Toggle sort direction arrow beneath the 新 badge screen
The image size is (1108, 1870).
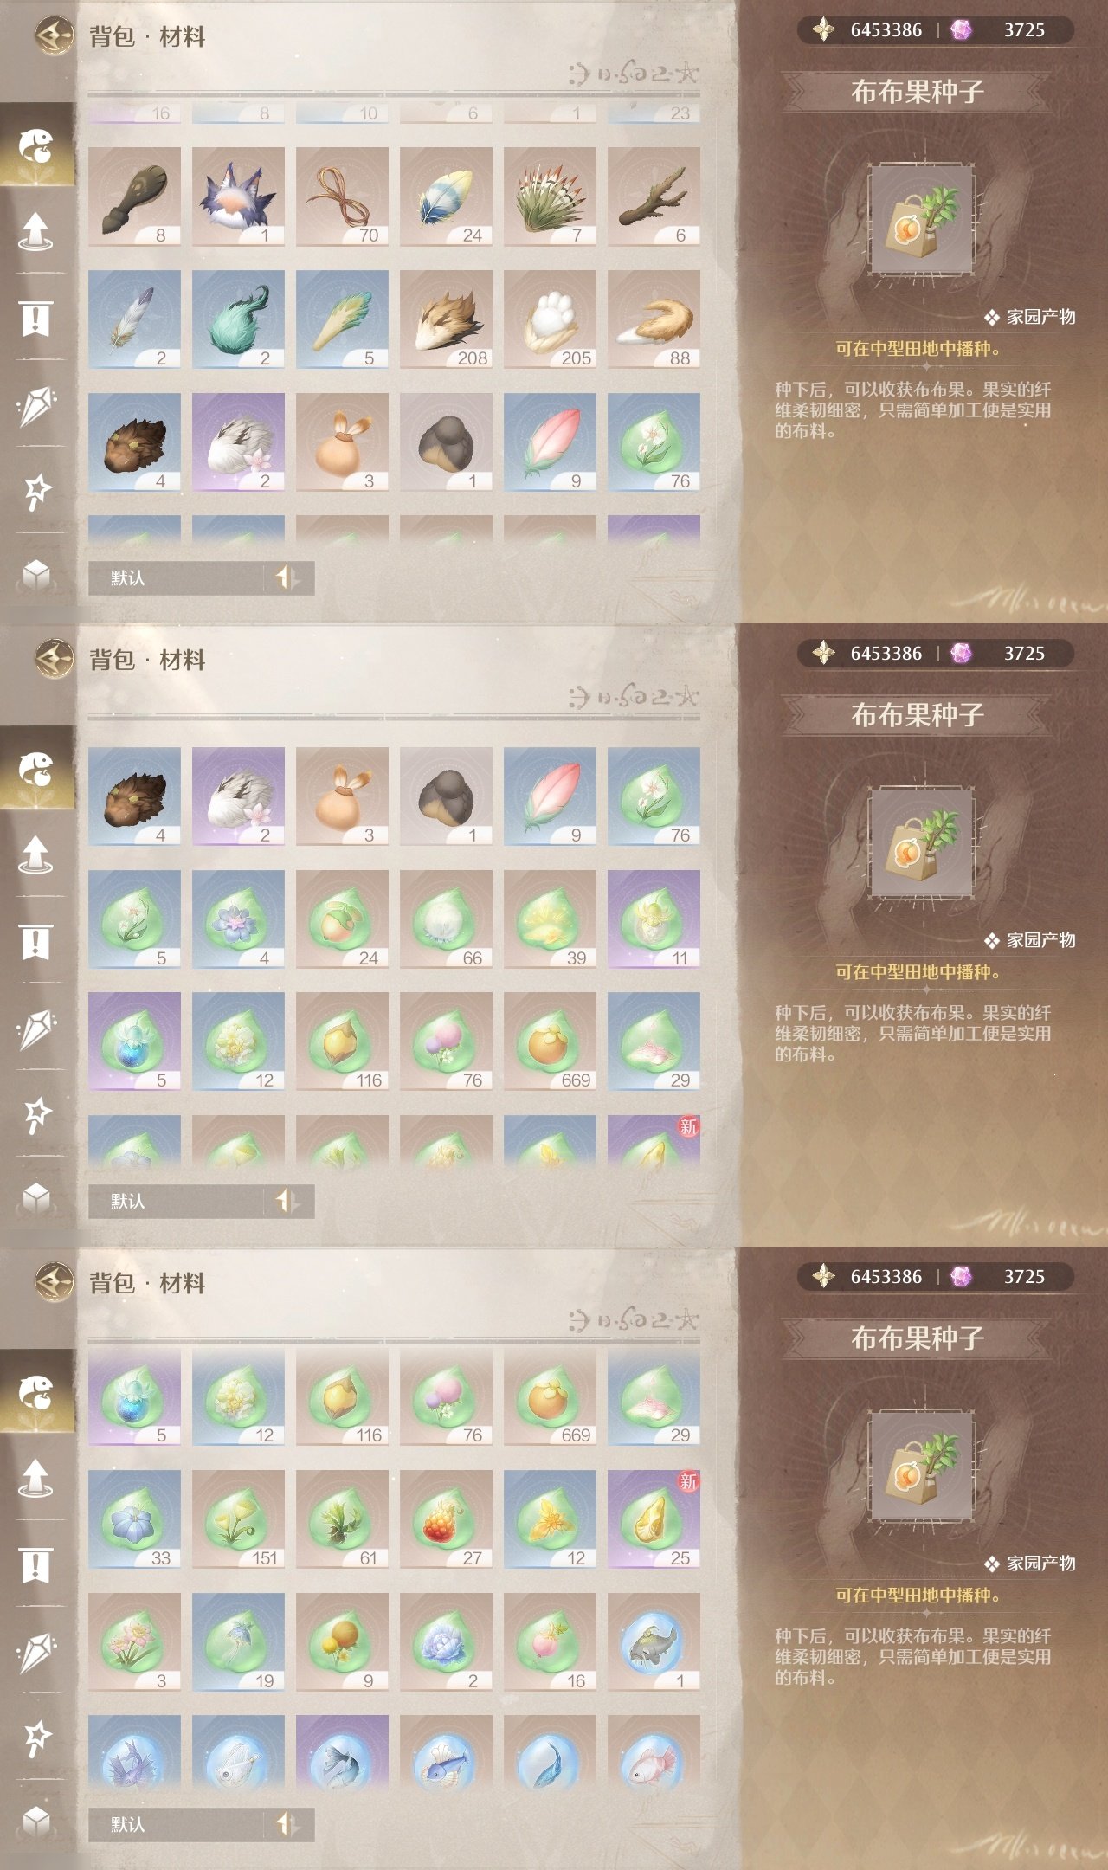click(x=287, y=1201)
